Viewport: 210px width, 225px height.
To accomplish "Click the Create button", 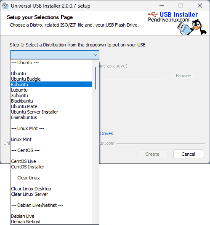I will [152, 154].
